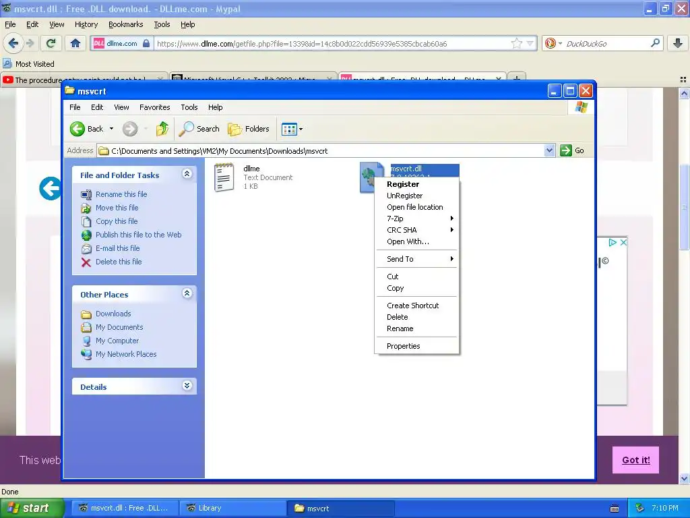Open the browser Bookmarks menu
The image size is (690, 518).
pyautogui.click(x=125, y=25)
